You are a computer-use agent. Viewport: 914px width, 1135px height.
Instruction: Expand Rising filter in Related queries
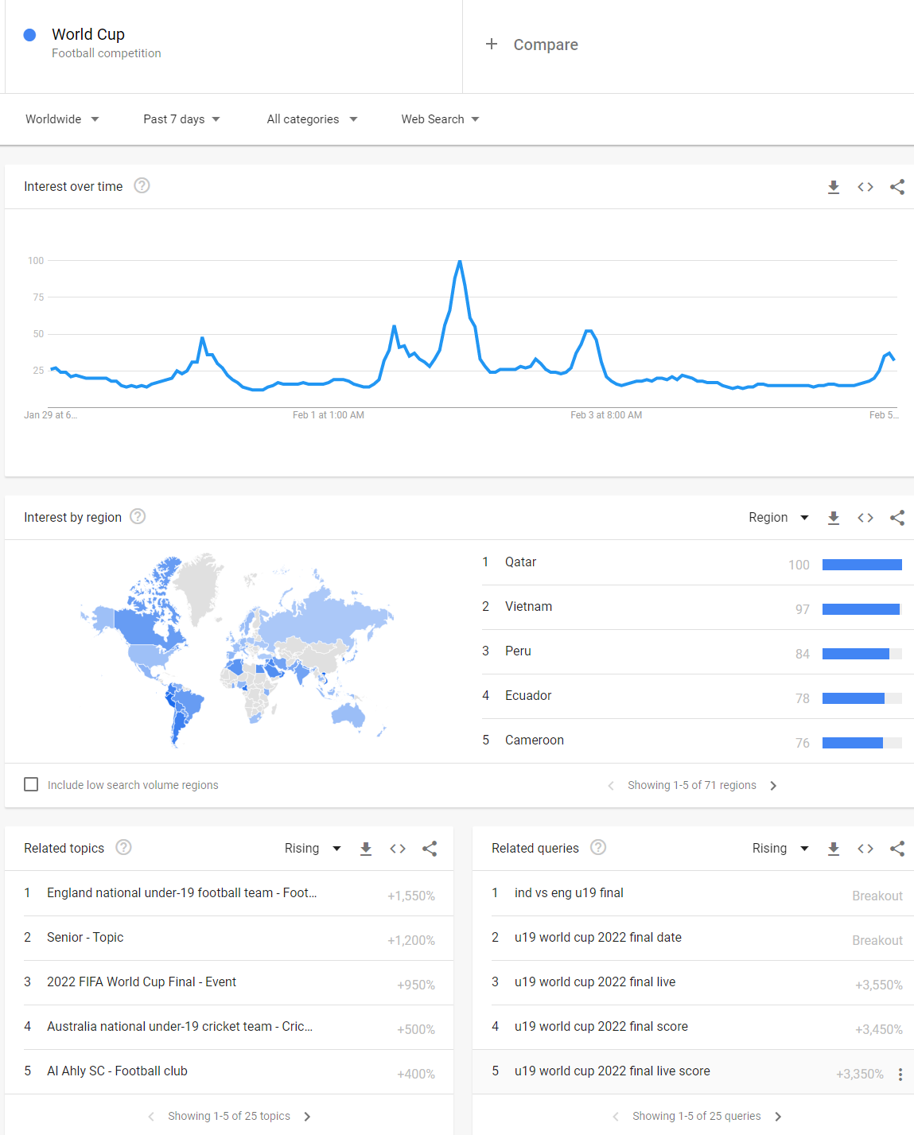pos(780,849)
